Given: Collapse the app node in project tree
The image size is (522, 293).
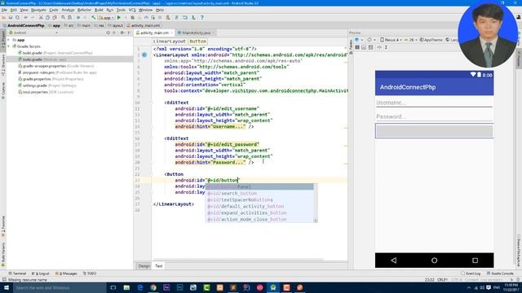Looking at the screenshot, I should [x=9, y=40].
